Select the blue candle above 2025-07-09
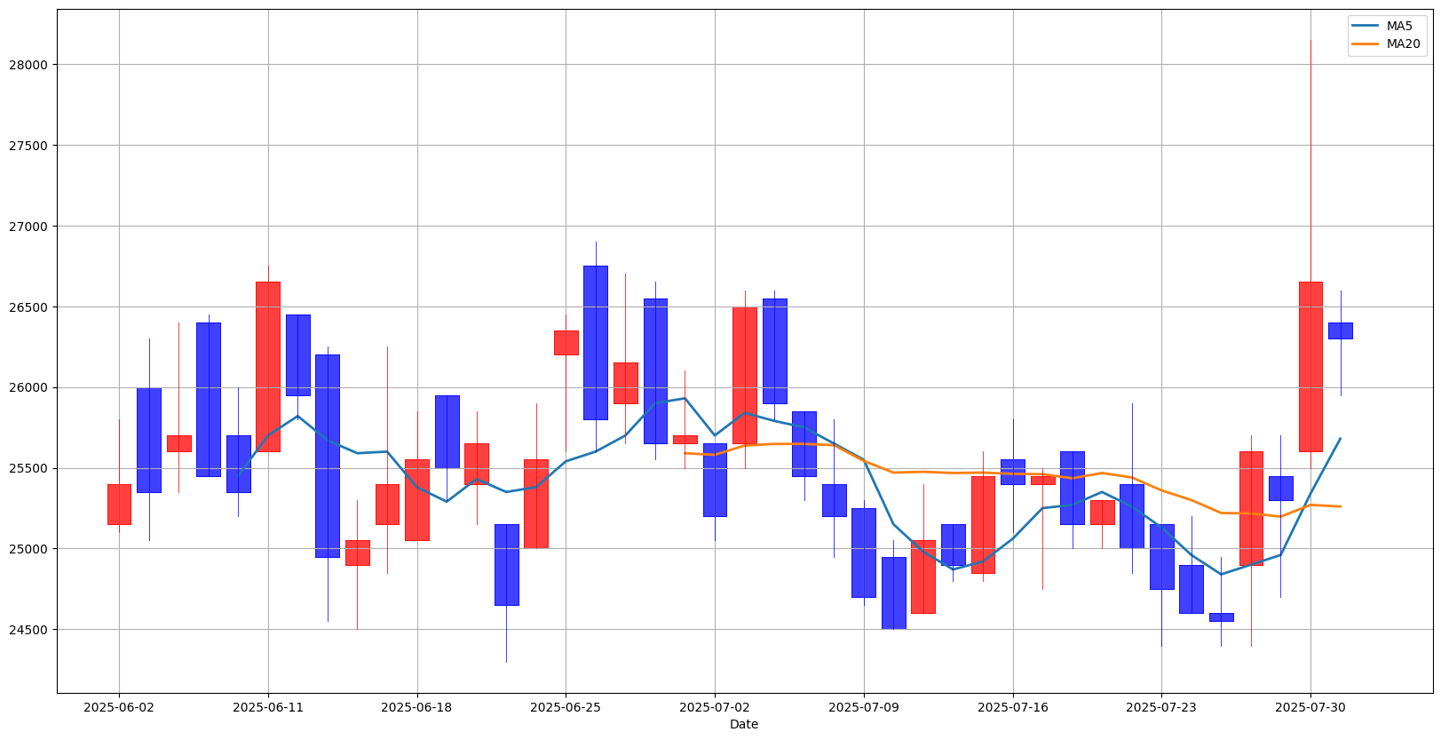1441x740 pixels. click(x=864, y=553)
